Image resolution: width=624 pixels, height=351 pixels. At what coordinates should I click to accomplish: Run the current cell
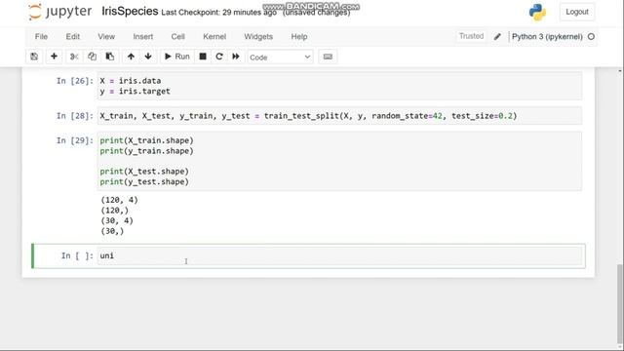pos(177,57)
